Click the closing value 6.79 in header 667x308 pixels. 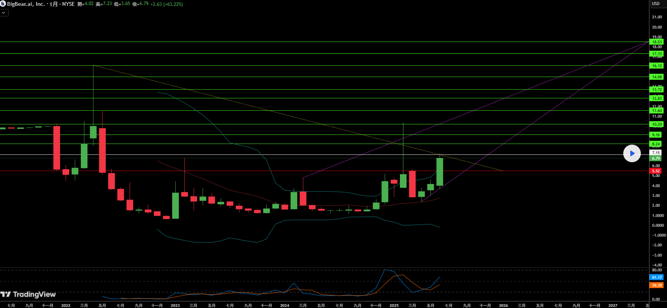coord(144,4)
